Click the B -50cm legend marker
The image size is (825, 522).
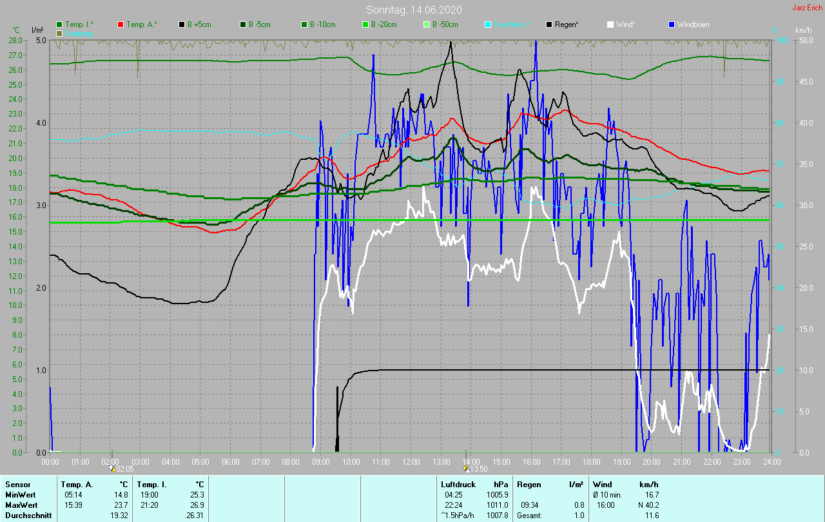(427, 24)
